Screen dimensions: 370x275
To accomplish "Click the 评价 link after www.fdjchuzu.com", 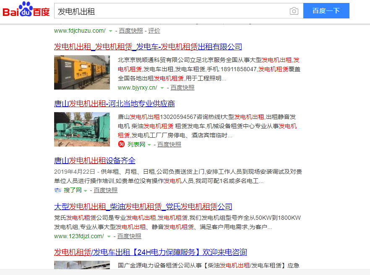I will [x=154, y=31].
